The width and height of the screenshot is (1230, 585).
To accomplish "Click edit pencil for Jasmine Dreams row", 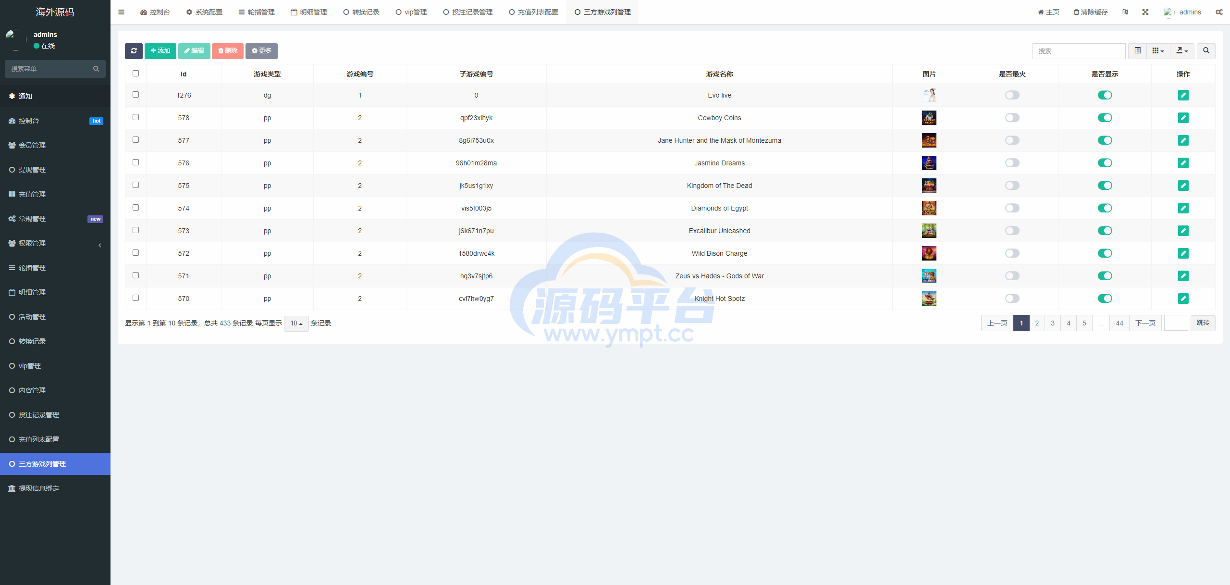I will [1183, 163].
